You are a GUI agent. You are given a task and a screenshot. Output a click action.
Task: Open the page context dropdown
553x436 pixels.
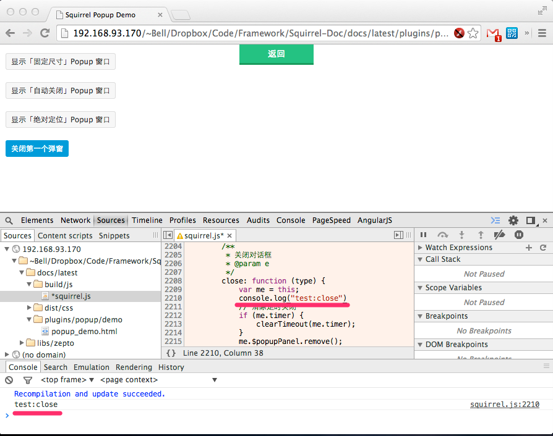click(x=158, y=380)
